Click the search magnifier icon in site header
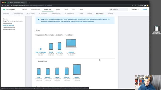Image resolution: width=161 pixels, height=90 pixels. pos(111,9)
